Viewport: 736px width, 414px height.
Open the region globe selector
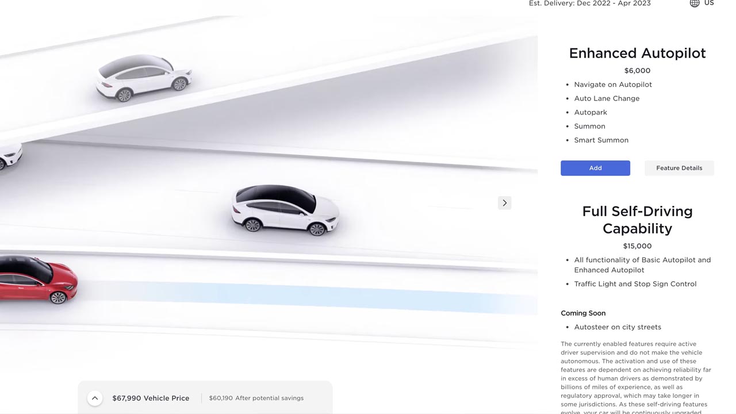695,3
